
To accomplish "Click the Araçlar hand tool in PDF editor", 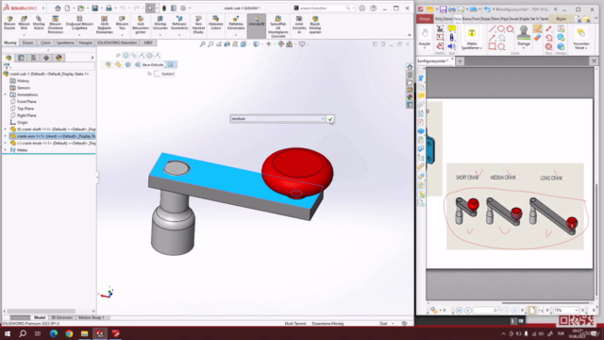I will 425,38.
